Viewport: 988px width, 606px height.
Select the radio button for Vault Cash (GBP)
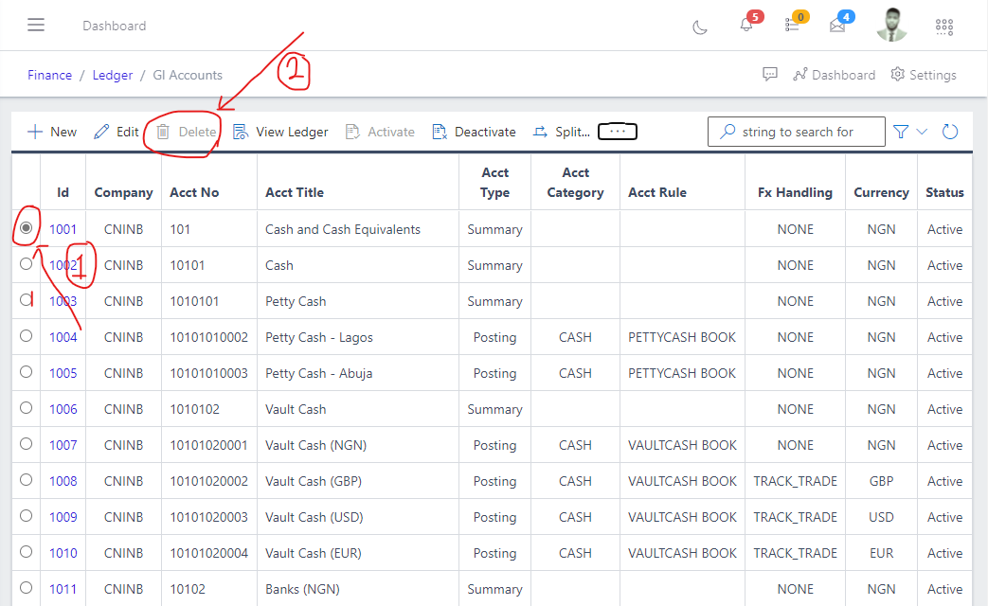27,480
